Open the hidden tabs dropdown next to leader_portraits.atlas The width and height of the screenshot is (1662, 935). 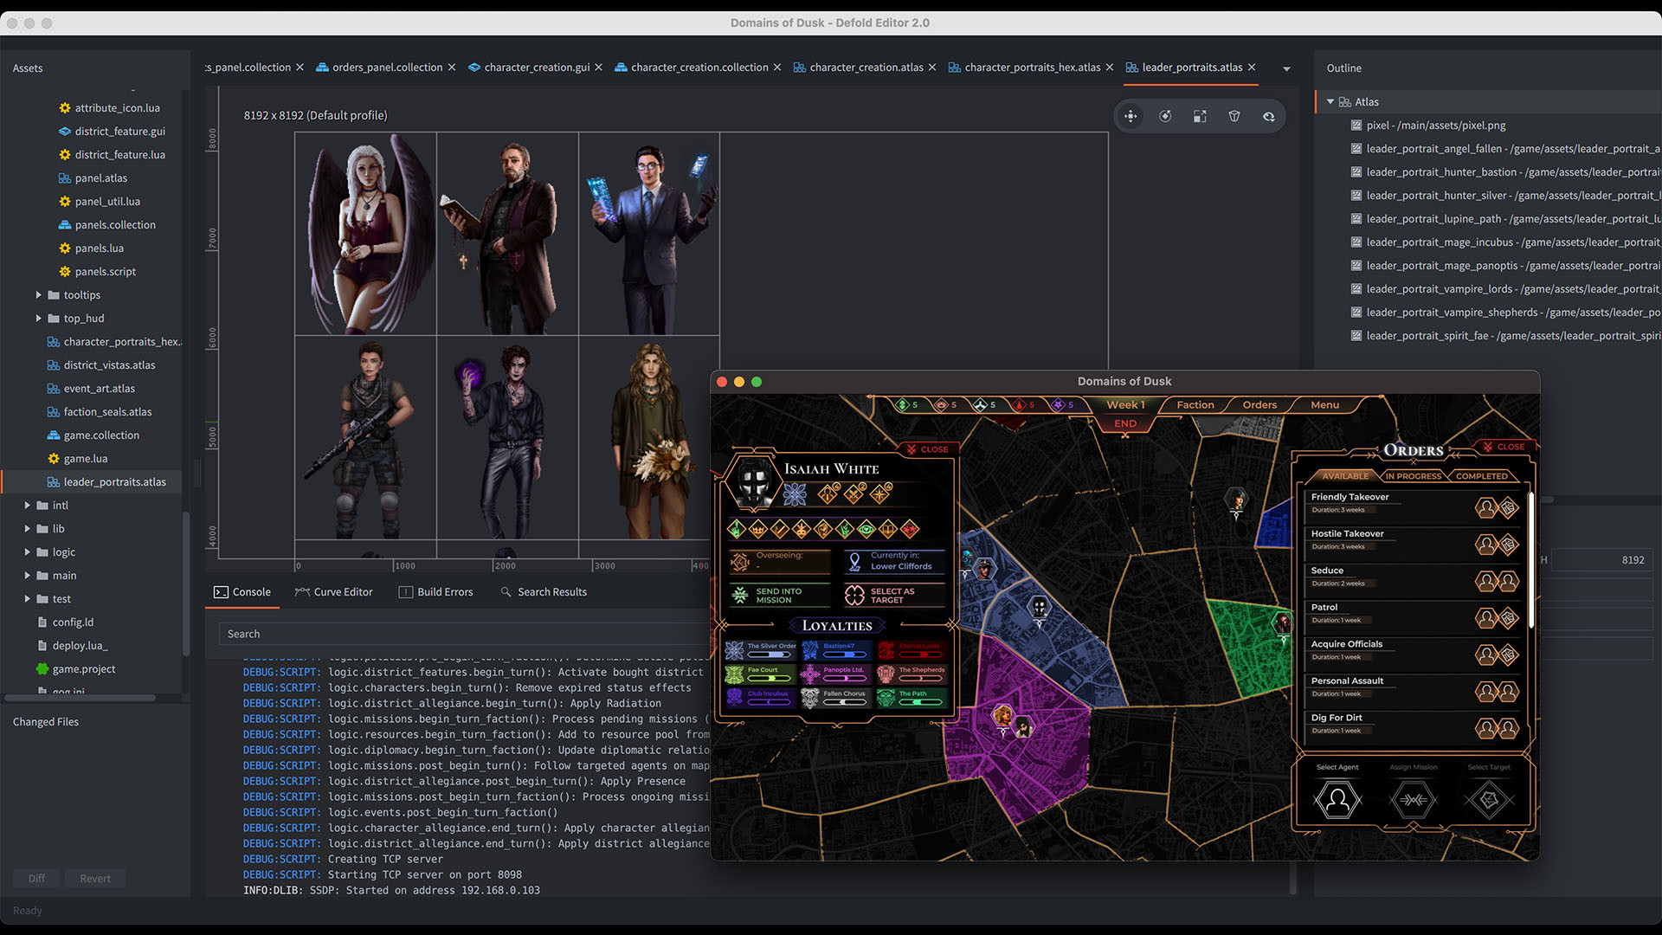tap(1287, 68)
